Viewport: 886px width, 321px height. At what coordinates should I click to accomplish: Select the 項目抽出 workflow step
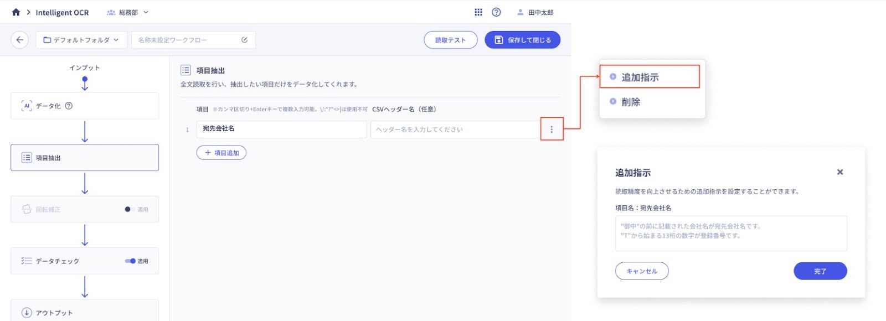[85, 158]
